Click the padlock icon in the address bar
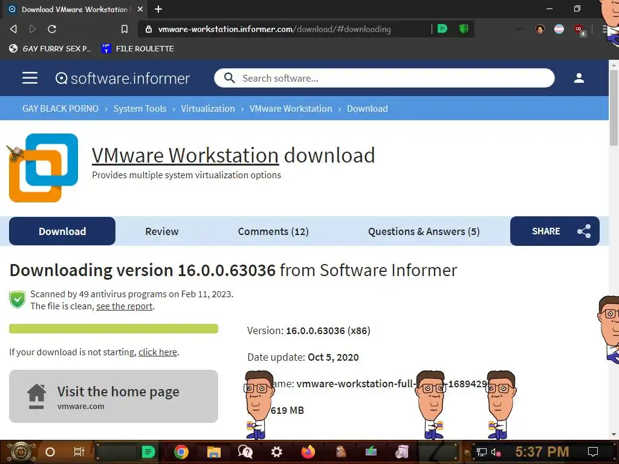The height and width of the screenshot is (464, 619). point(149,29)
